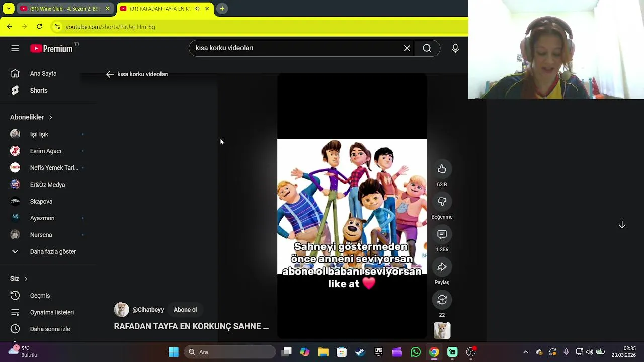This screenshot has width=644, height=362.
Task: Close the RAFADAN TAYFA tab
Action: 207,9
